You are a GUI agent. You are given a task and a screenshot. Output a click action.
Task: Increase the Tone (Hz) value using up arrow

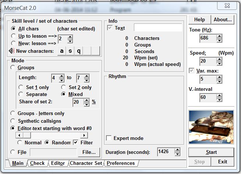point(219,36)
